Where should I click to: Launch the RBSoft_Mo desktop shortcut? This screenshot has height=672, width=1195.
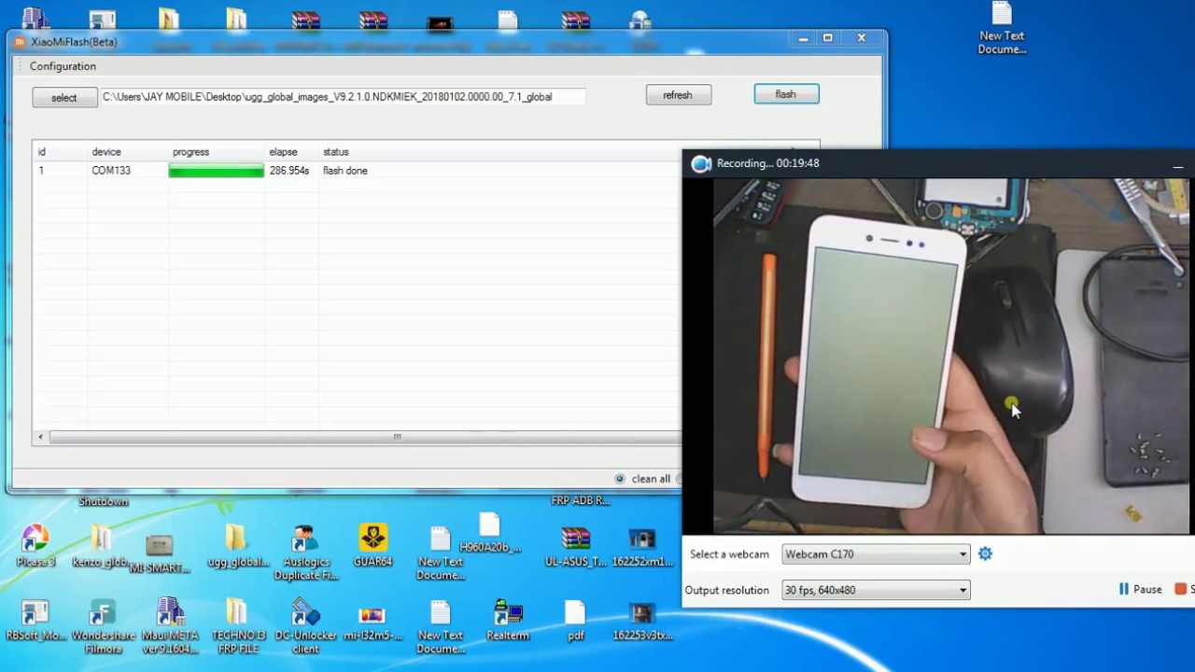pyautogui.click(x=35, y=620)
